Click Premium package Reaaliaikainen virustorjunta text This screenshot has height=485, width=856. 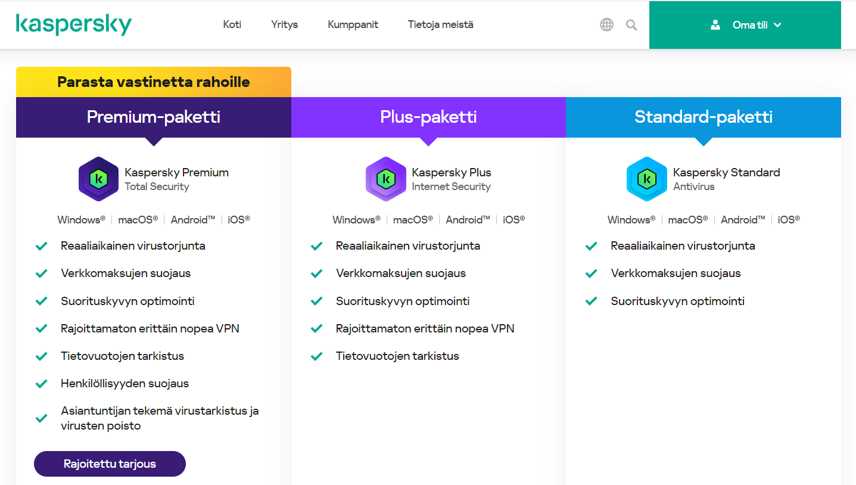click(133, 245)
